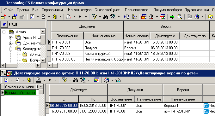
Task: Click the glasses icon in lower toolbar
Action: tap(118, 80)
